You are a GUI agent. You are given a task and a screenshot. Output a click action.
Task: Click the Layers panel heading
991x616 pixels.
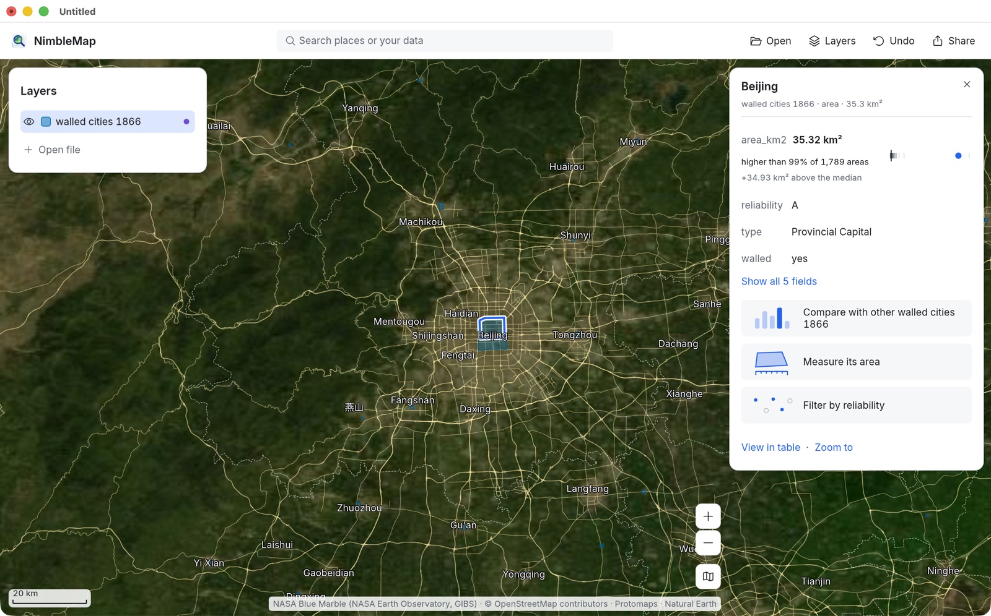click(38, 91)
